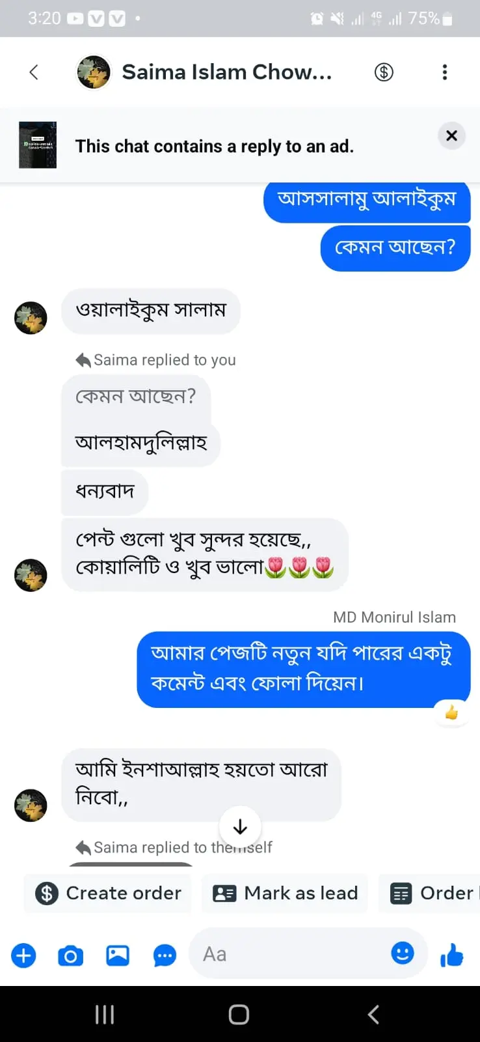The height and width of the screenshot is (1042, 480).
Task: Open the ad thumbnail in banner
Action: pos(38,145)
